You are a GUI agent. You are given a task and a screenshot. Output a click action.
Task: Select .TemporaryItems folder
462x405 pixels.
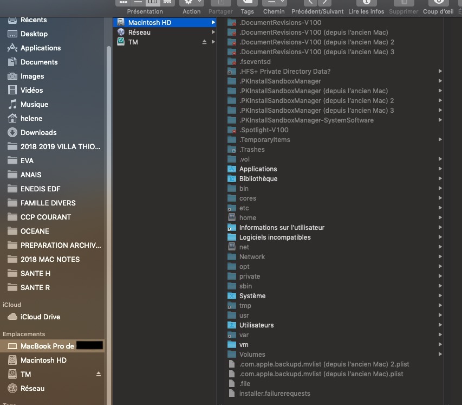tap(330, 140)
